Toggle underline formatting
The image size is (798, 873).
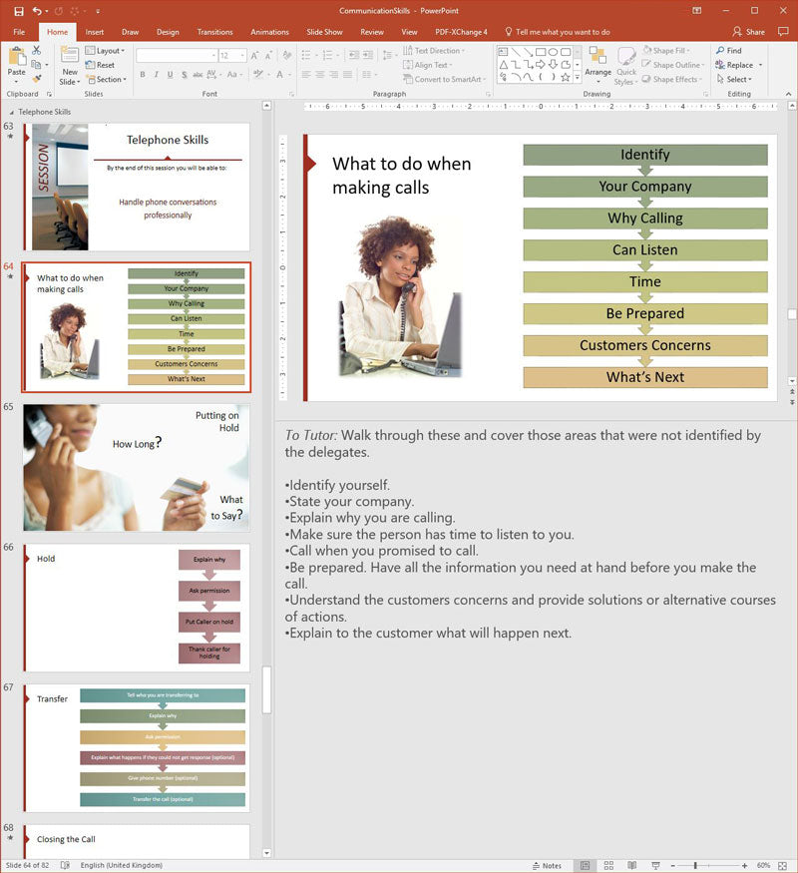(171, 74)
